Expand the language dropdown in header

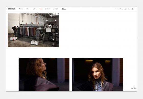[116, 9]
